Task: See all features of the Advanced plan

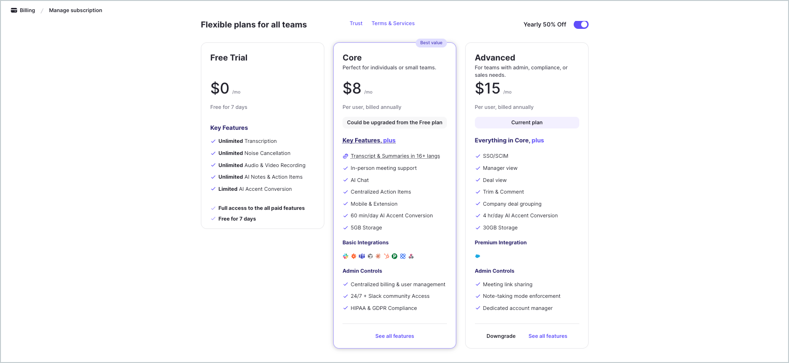Action: pos(548,336)
